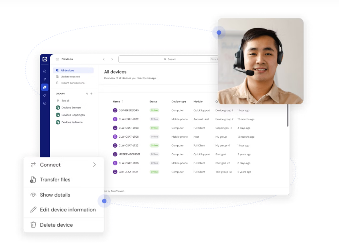Sort by Module column header
The width and height of the screenshot is (339, 252).
(198, 102)
